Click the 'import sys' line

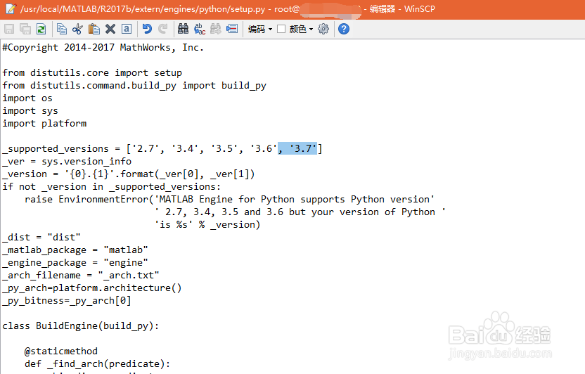tap(30, 111)
